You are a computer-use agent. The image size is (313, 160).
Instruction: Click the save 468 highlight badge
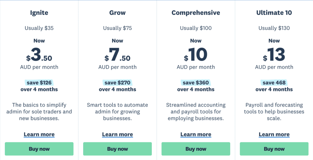[274, 82]
